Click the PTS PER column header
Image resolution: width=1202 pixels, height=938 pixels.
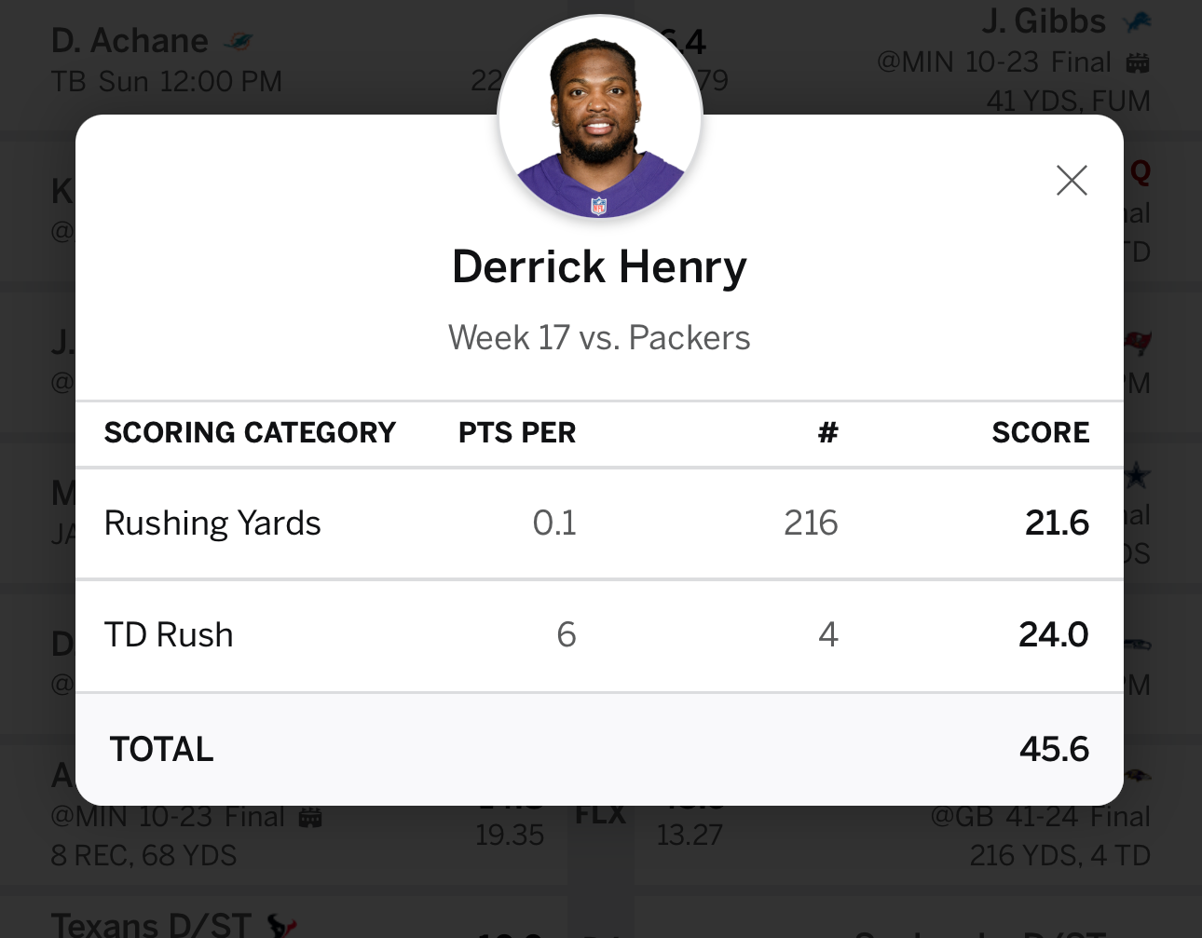point(517,433)
